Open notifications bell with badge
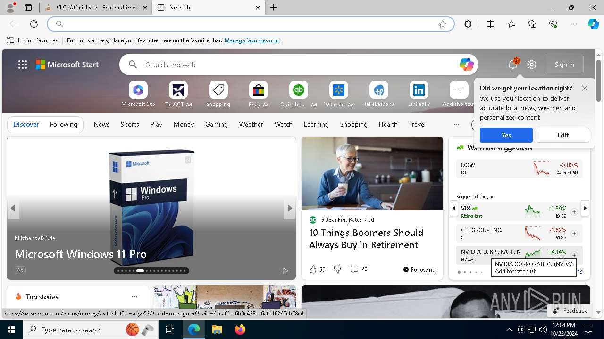This screenshot has height=339, width=604. pos(513,65)
